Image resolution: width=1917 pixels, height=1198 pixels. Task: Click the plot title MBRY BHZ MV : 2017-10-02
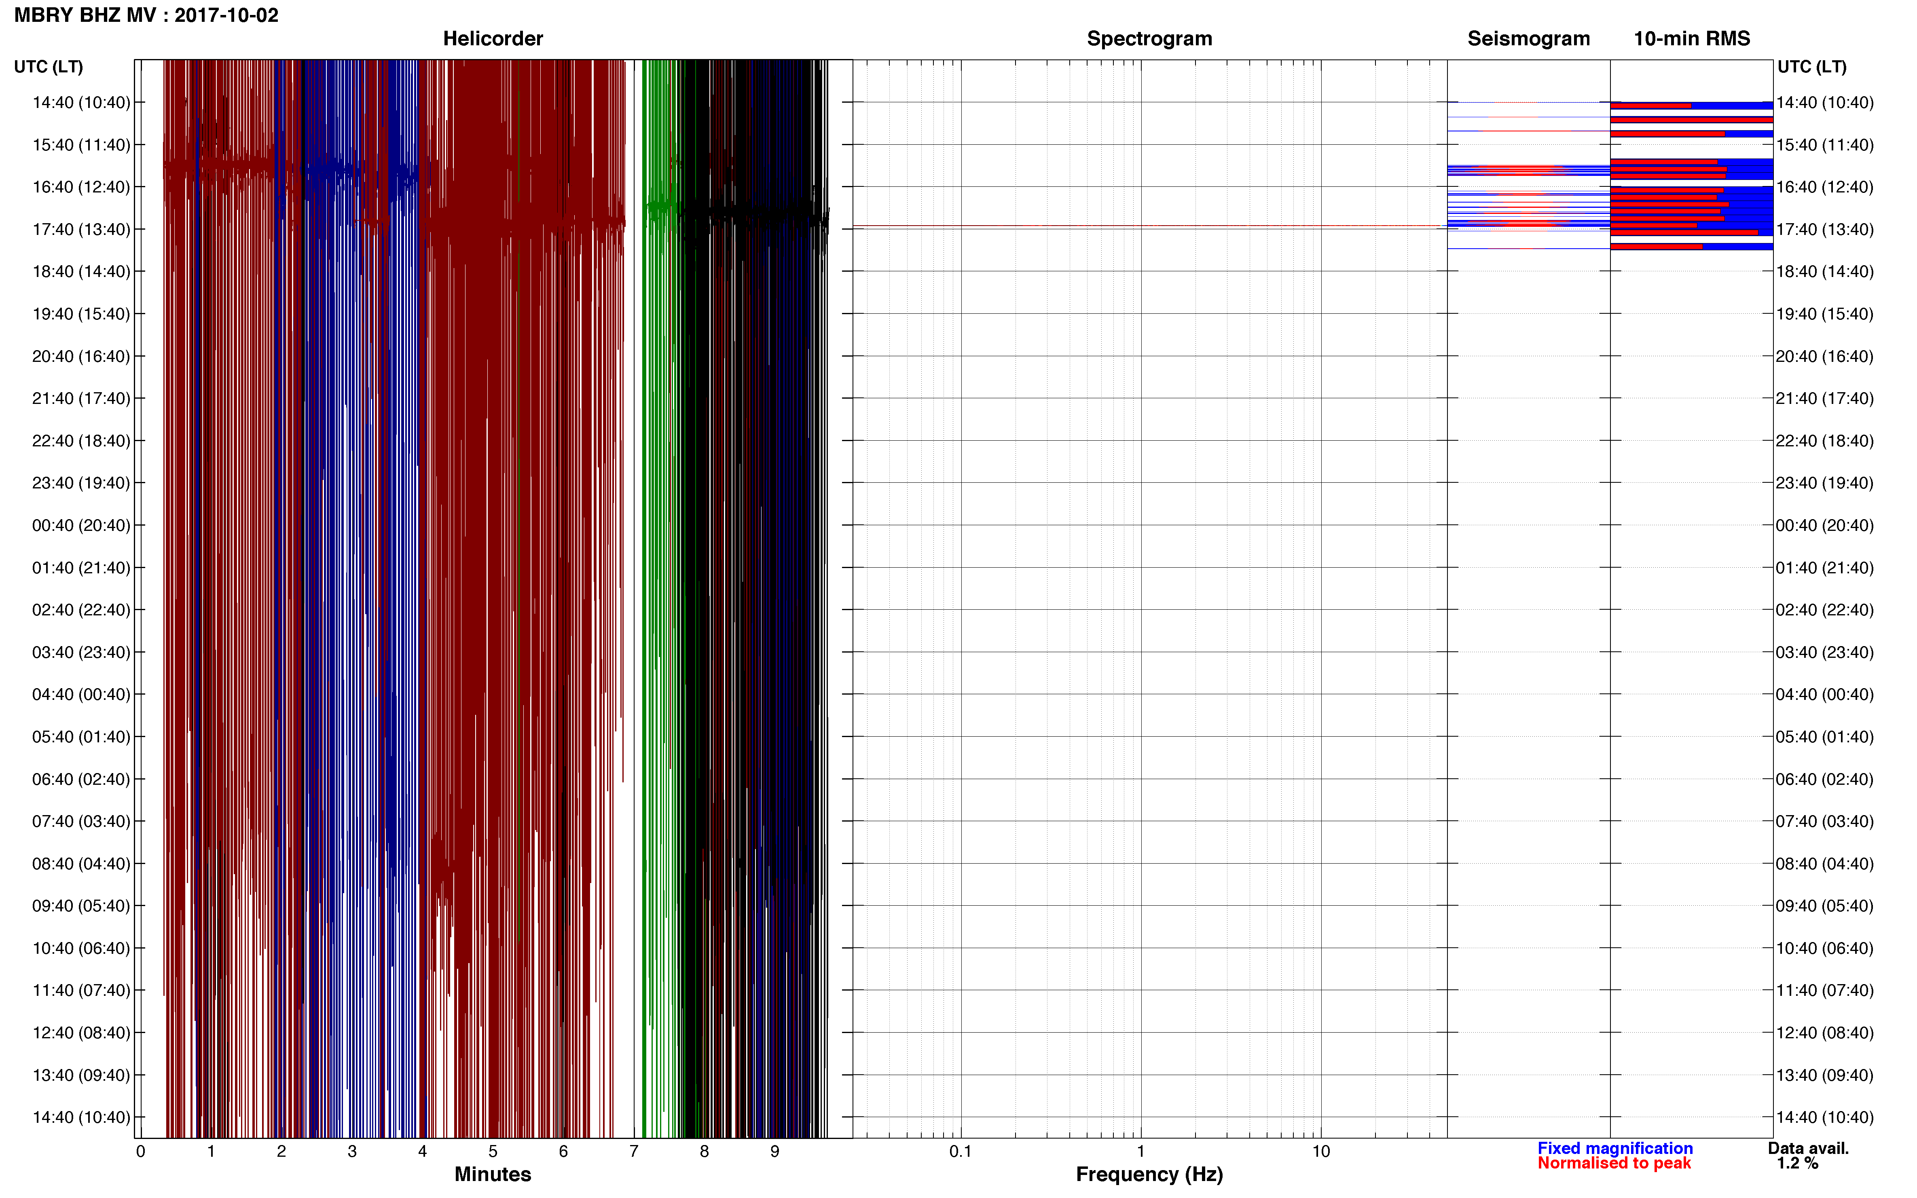coord(147,16)
